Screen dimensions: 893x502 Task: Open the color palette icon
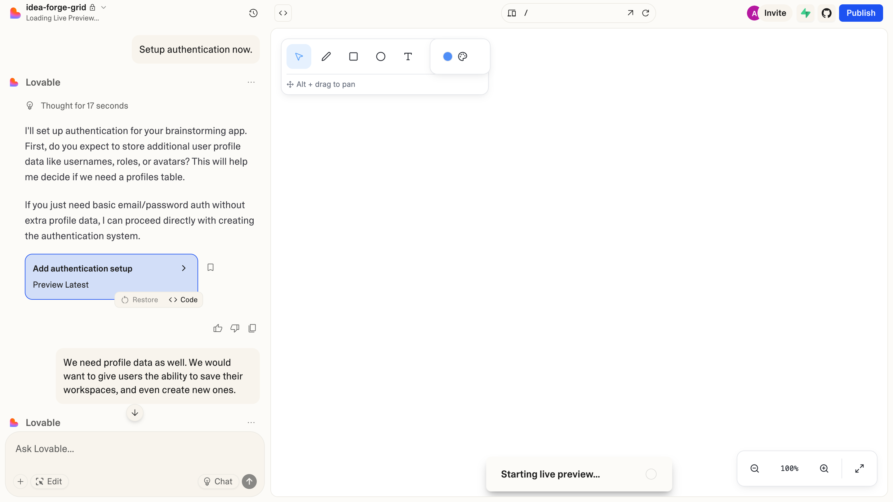pos(462,56)
